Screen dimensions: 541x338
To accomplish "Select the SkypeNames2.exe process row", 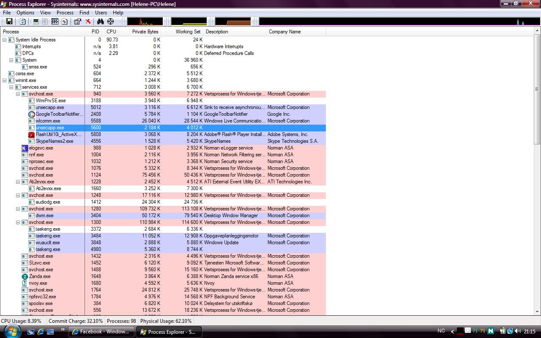I will point(163,141).
